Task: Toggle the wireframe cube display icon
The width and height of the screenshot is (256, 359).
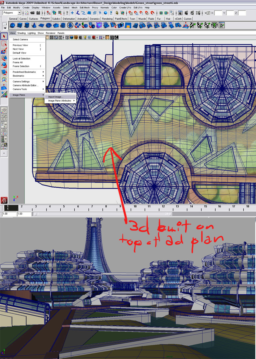Action: (x=67, y=38)
